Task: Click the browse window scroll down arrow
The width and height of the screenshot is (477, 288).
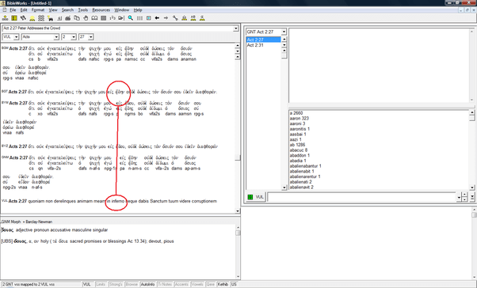Action: click(x=238, y=210)
